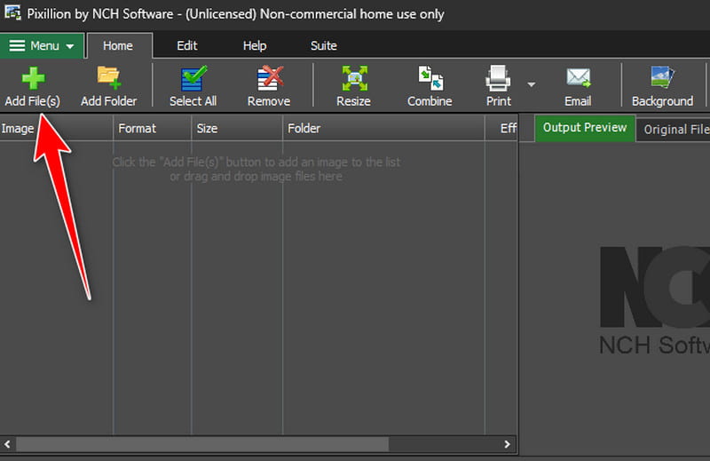Switch to the Home tab
Screen dimensions: 710x461
118,46
